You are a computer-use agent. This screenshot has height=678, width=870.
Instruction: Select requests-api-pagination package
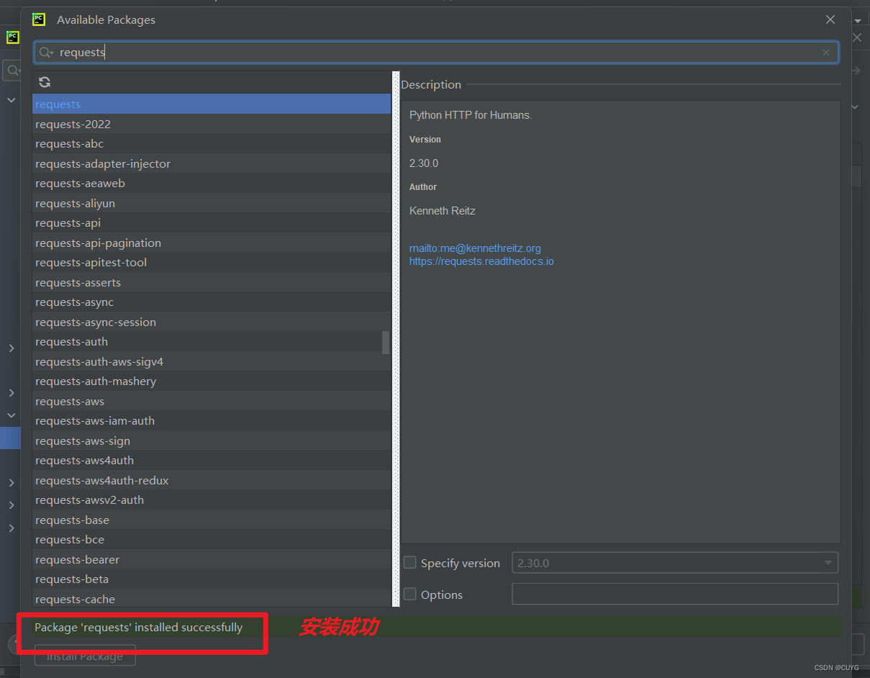pyautogui.click(x=212, y=243)
